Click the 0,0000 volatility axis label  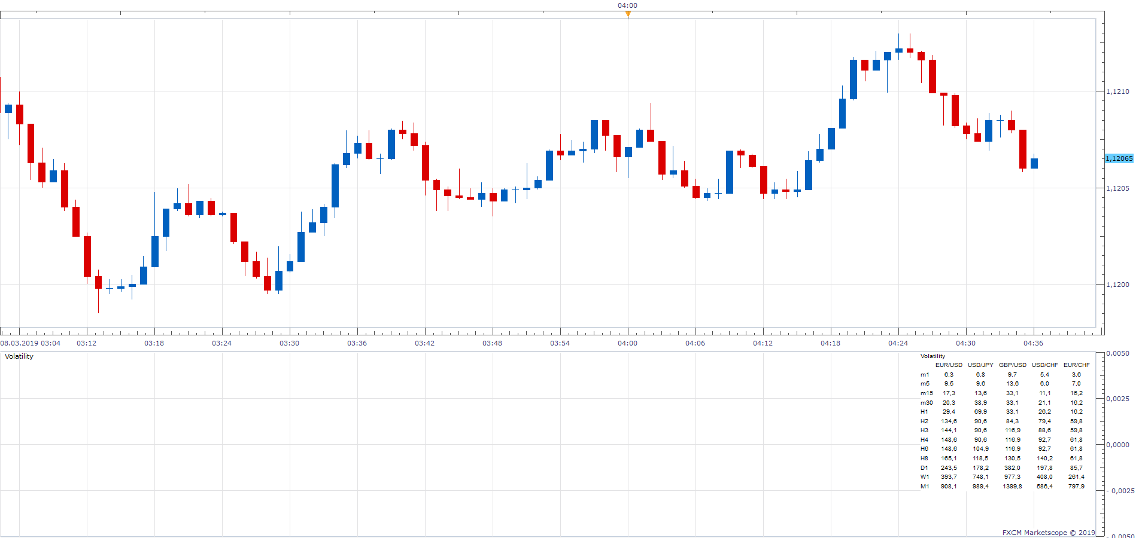coord(1118,445)
